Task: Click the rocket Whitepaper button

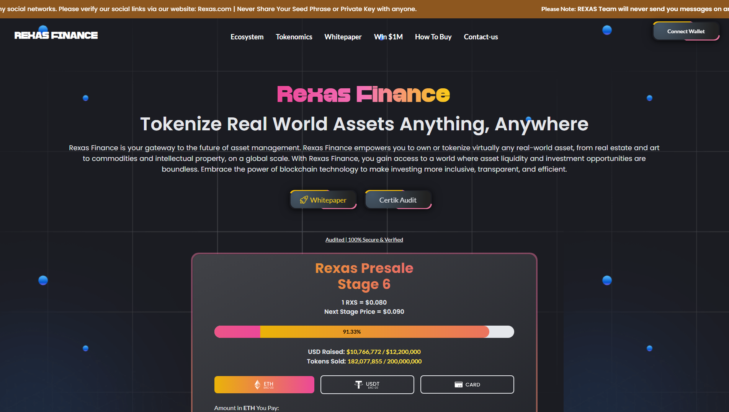Action: 323,200
